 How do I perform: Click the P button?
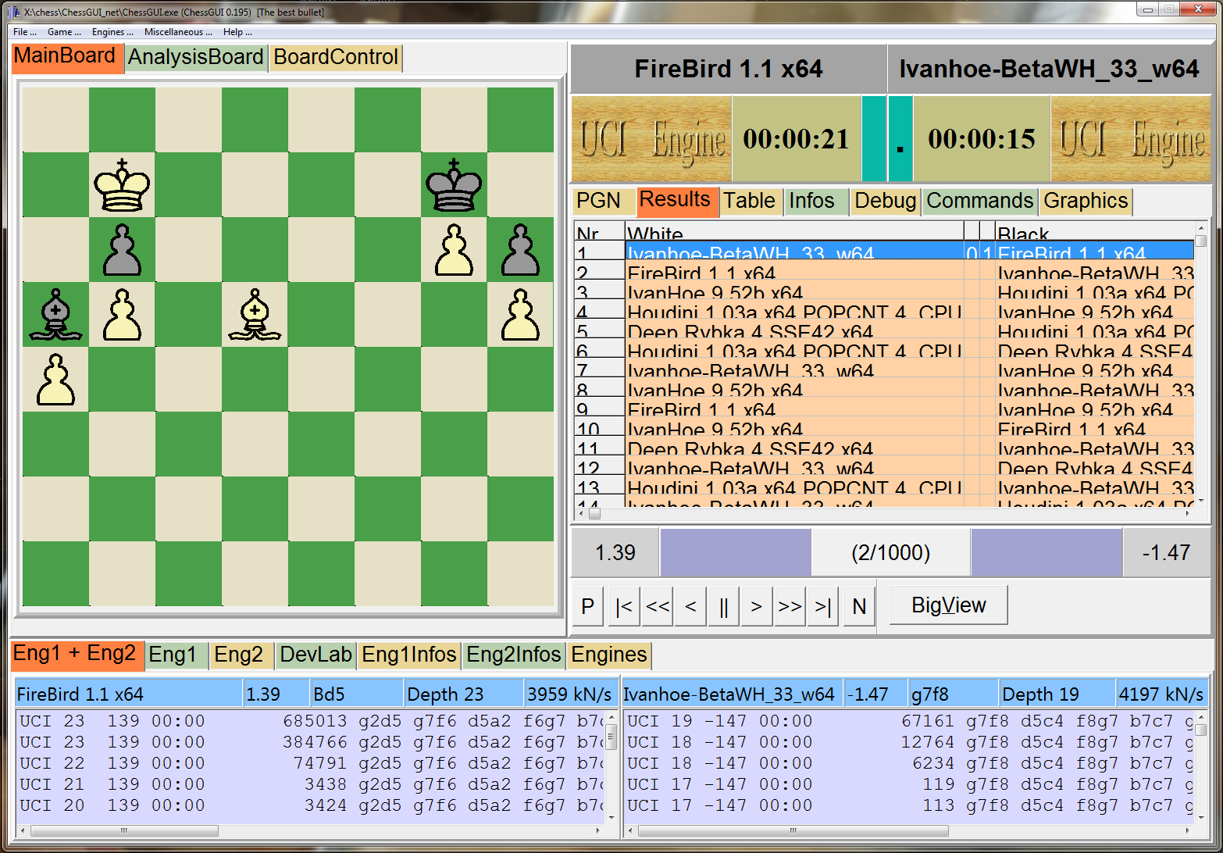click(x=588, y=606)
